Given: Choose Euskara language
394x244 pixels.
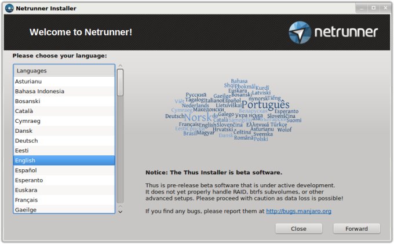Looking at the screenshot, I should pos(64,190).
